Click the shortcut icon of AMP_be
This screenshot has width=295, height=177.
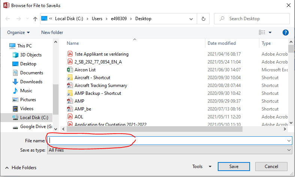[x=70, y=109]
